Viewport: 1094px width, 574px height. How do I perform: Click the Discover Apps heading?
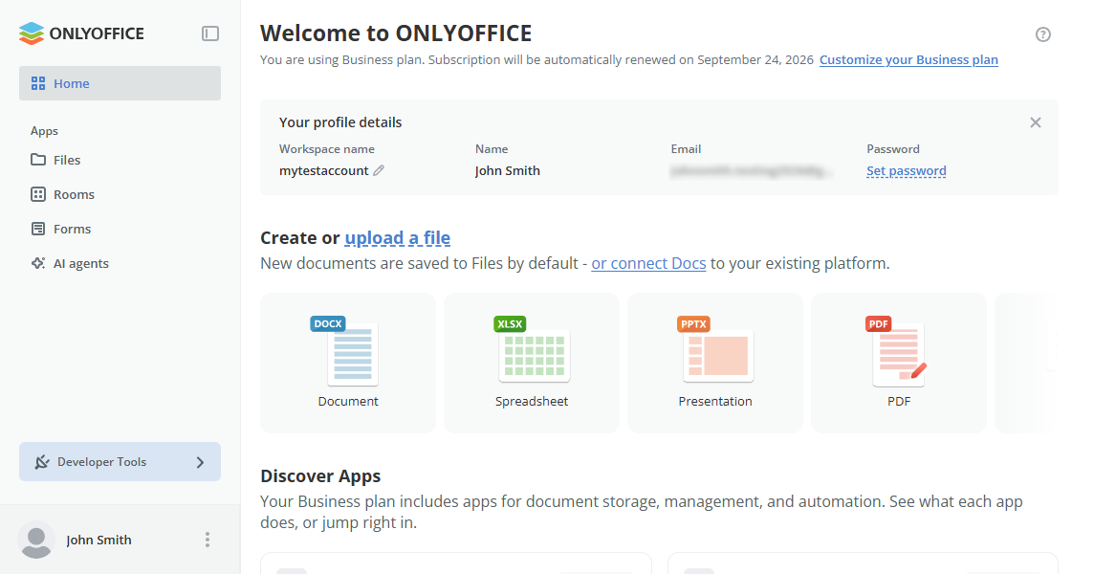(x=320, y=476)
